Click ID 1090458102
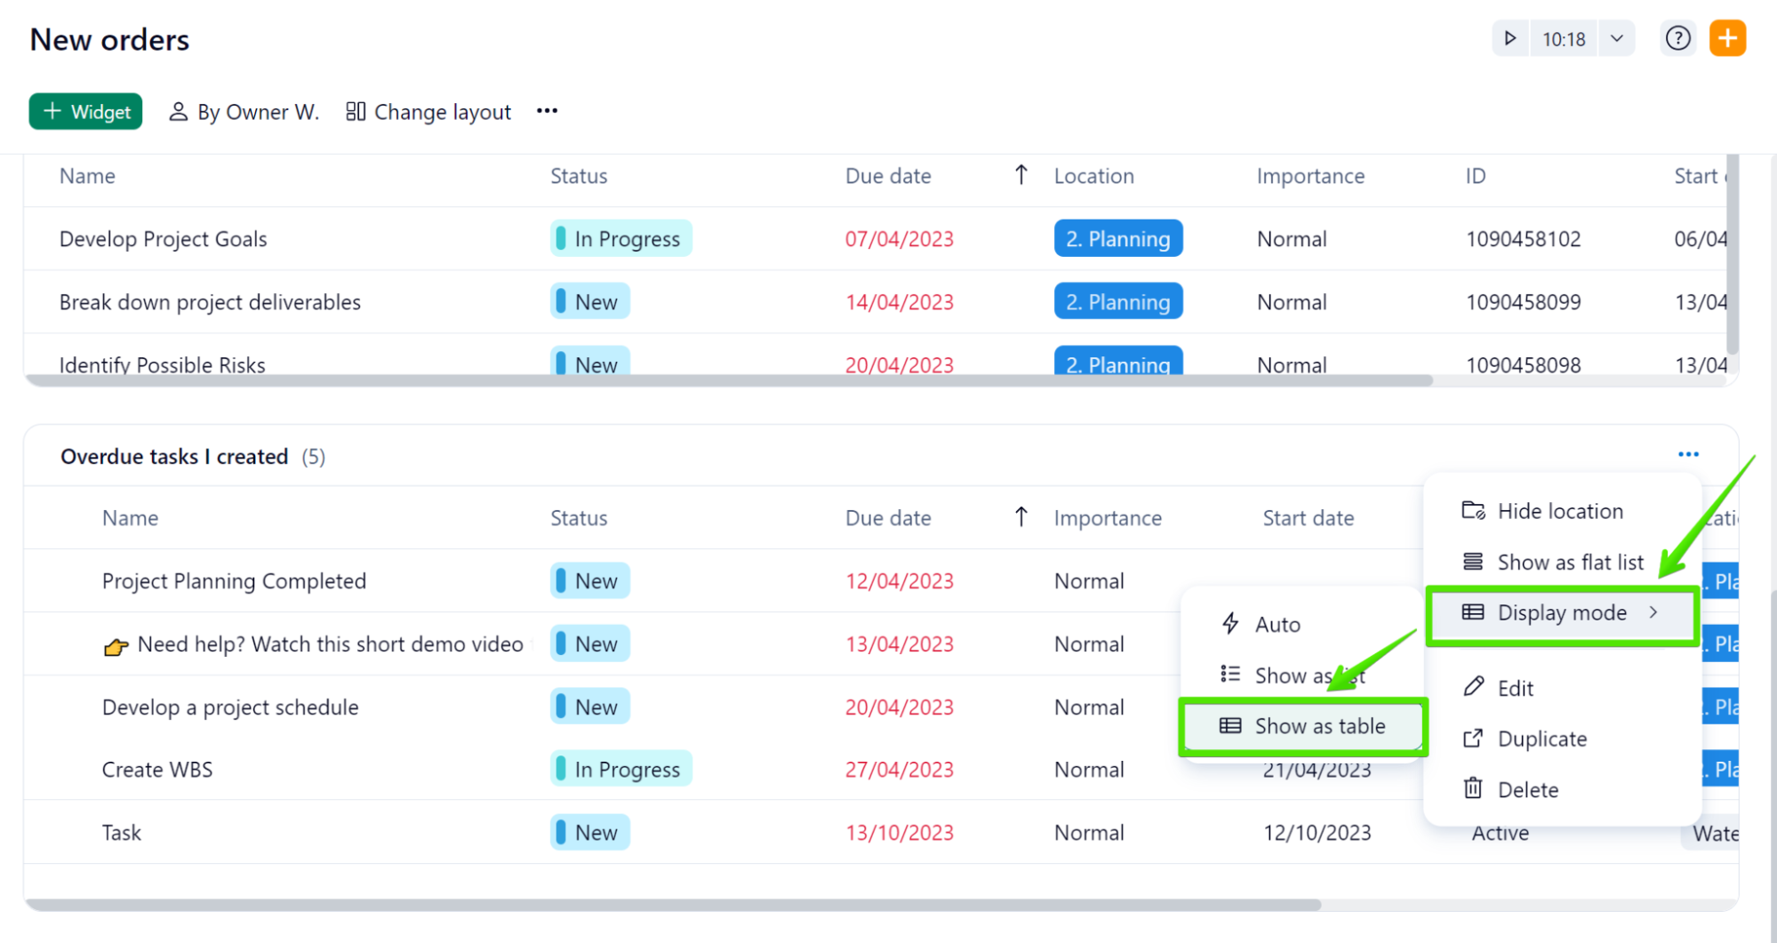Viewport: 1777px width, 943px height. point(1524,239)
